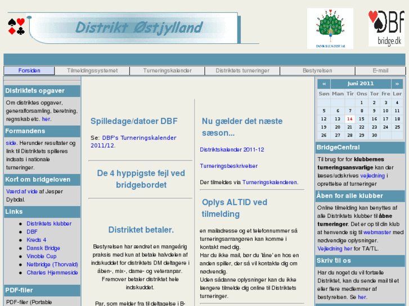Viewport: 409px width, 306px height.
Task: Click 'her' link under Skriv til os
Action: point(362,297)
